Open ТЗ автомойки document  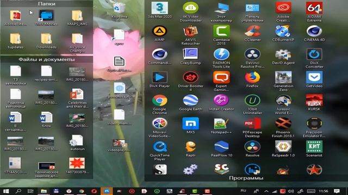[x=15, y=71]
